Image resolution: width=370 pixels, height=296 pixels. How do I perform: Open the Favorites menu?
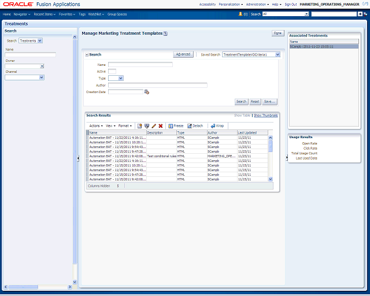67,14
